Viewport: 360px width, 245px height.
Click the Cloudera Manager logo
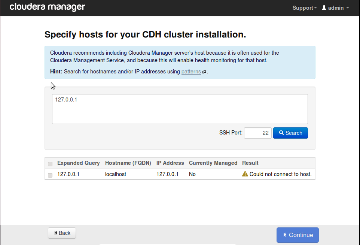(48, 7)
